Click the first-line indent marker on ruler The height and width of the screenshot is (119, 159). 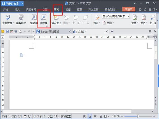pos(34,36)
